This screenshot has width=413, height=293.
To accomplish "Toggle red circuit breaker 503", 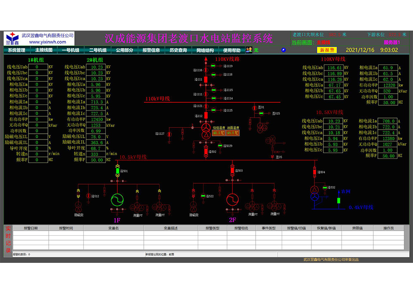I will pos(232,170).
